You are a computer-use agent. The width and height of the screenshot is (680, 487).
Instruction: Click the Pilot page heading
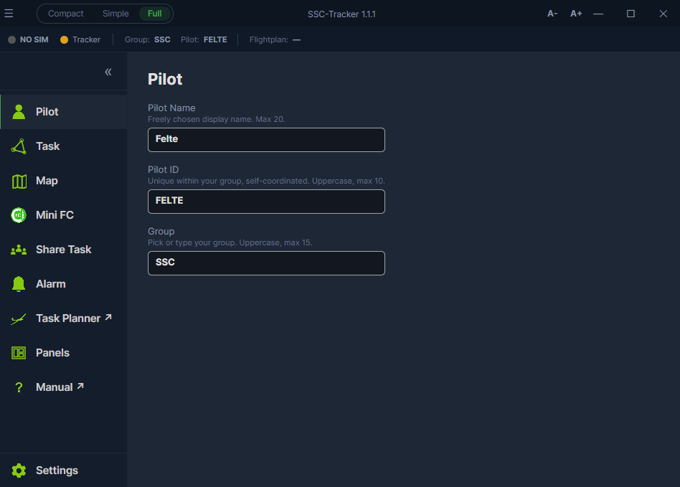point(165,79)
